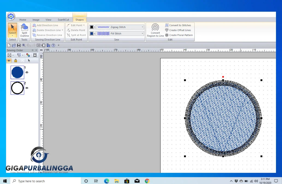The height and width of the screenshot is (184, 282).
Task: Click Delete Point
Action: [x=76, y=30]
